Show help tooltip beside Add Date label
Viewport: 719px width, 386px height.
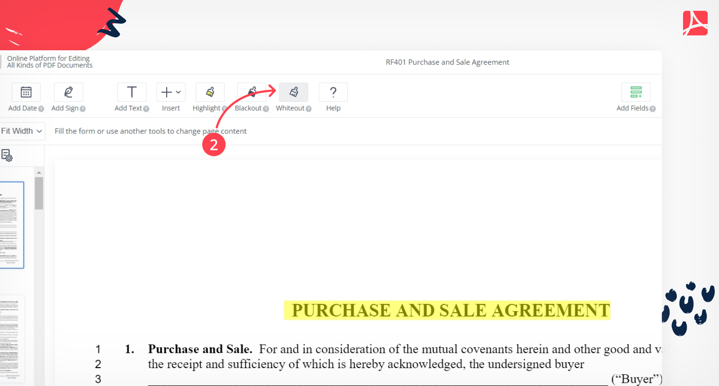coord(41,109)
